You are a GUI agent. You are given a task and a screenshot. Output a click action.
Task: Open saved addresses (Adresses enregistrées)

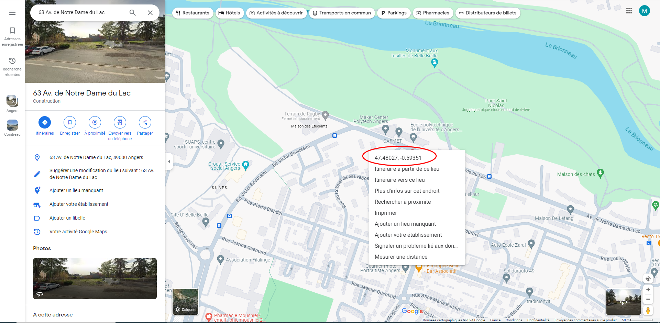click(12, 36)
